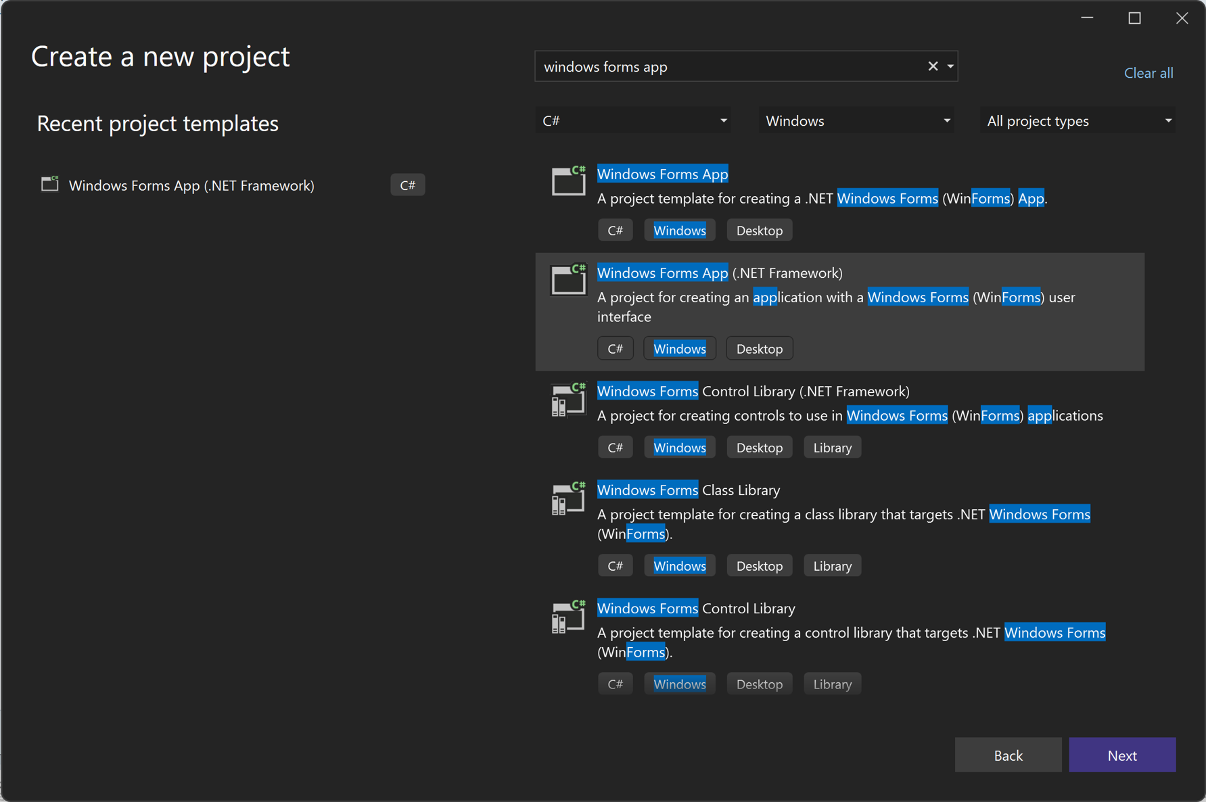Open the search history dropdown arrow
This screenshot has width=1206, height=802.
[x=950, y=66]
